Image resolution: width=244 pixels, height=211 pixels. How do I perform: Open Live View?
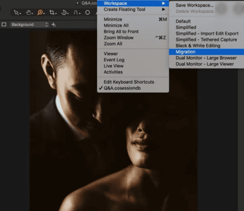133,66
